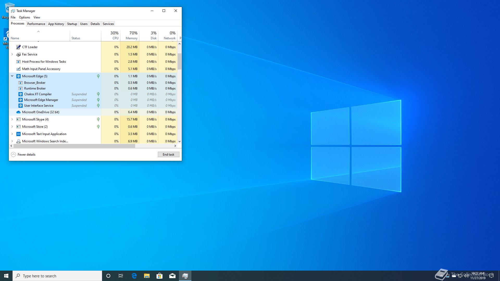
Task: Switch to the Details tab
Action: click(x=95, y=24)
